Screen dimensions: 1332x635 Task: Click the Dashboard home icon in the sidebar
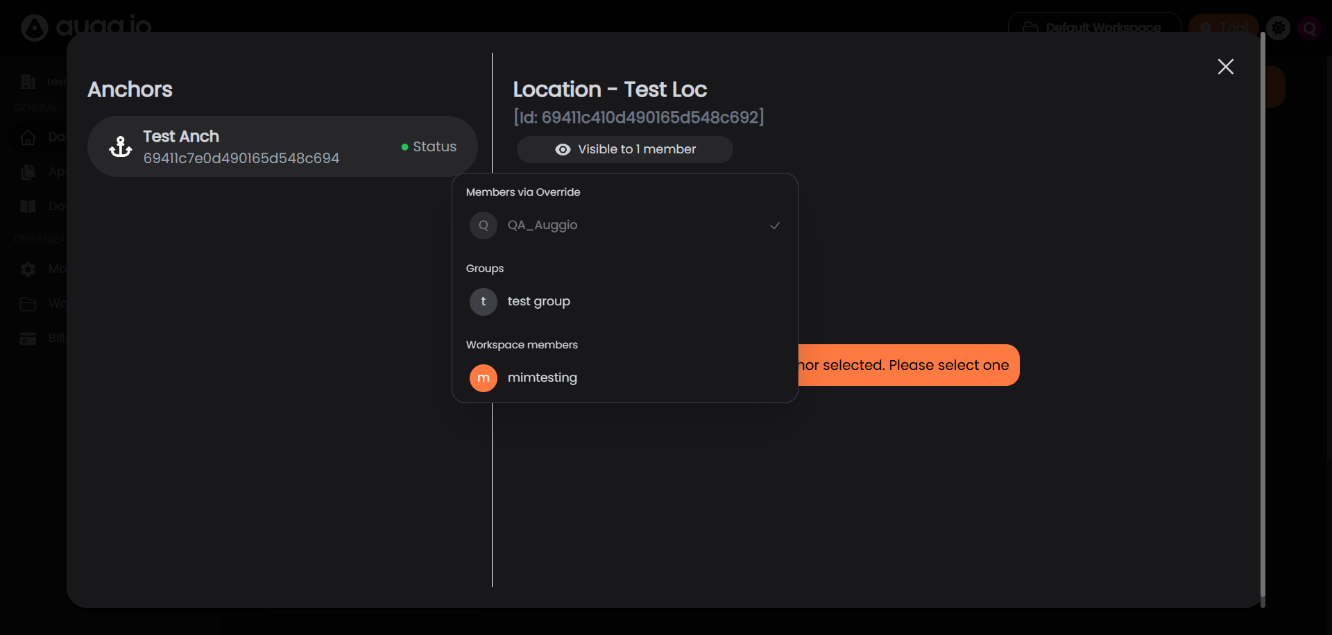click(28, 137)
